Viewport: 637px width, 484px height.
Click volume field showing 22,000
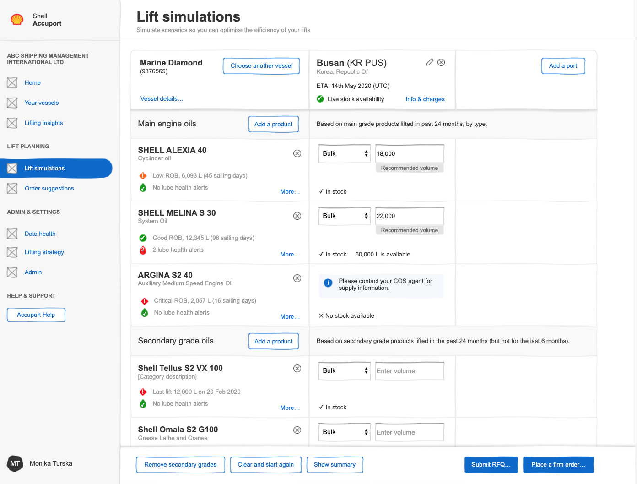coord(410,216)
